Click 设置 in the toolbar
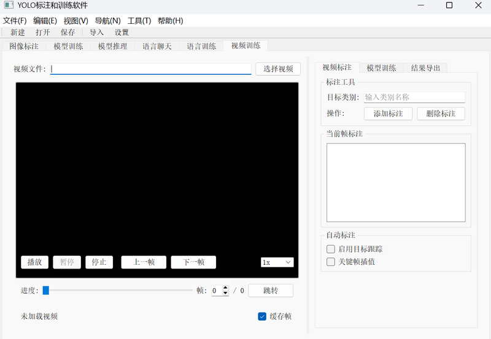This screenshot has width=491, height=339. point(122,32)
